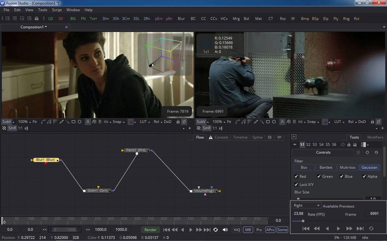Screen dimensions: 387x241
Task: Click the B-spline mask icon in left viewer
Action: [x=49, y=122]
